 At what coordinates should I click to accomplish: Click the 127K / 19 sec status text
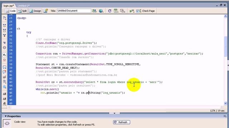[217, 111]
